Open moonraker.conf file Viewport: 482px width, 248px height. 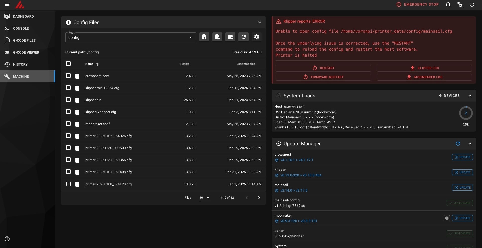pyautogui.click(x=98, y=124)
